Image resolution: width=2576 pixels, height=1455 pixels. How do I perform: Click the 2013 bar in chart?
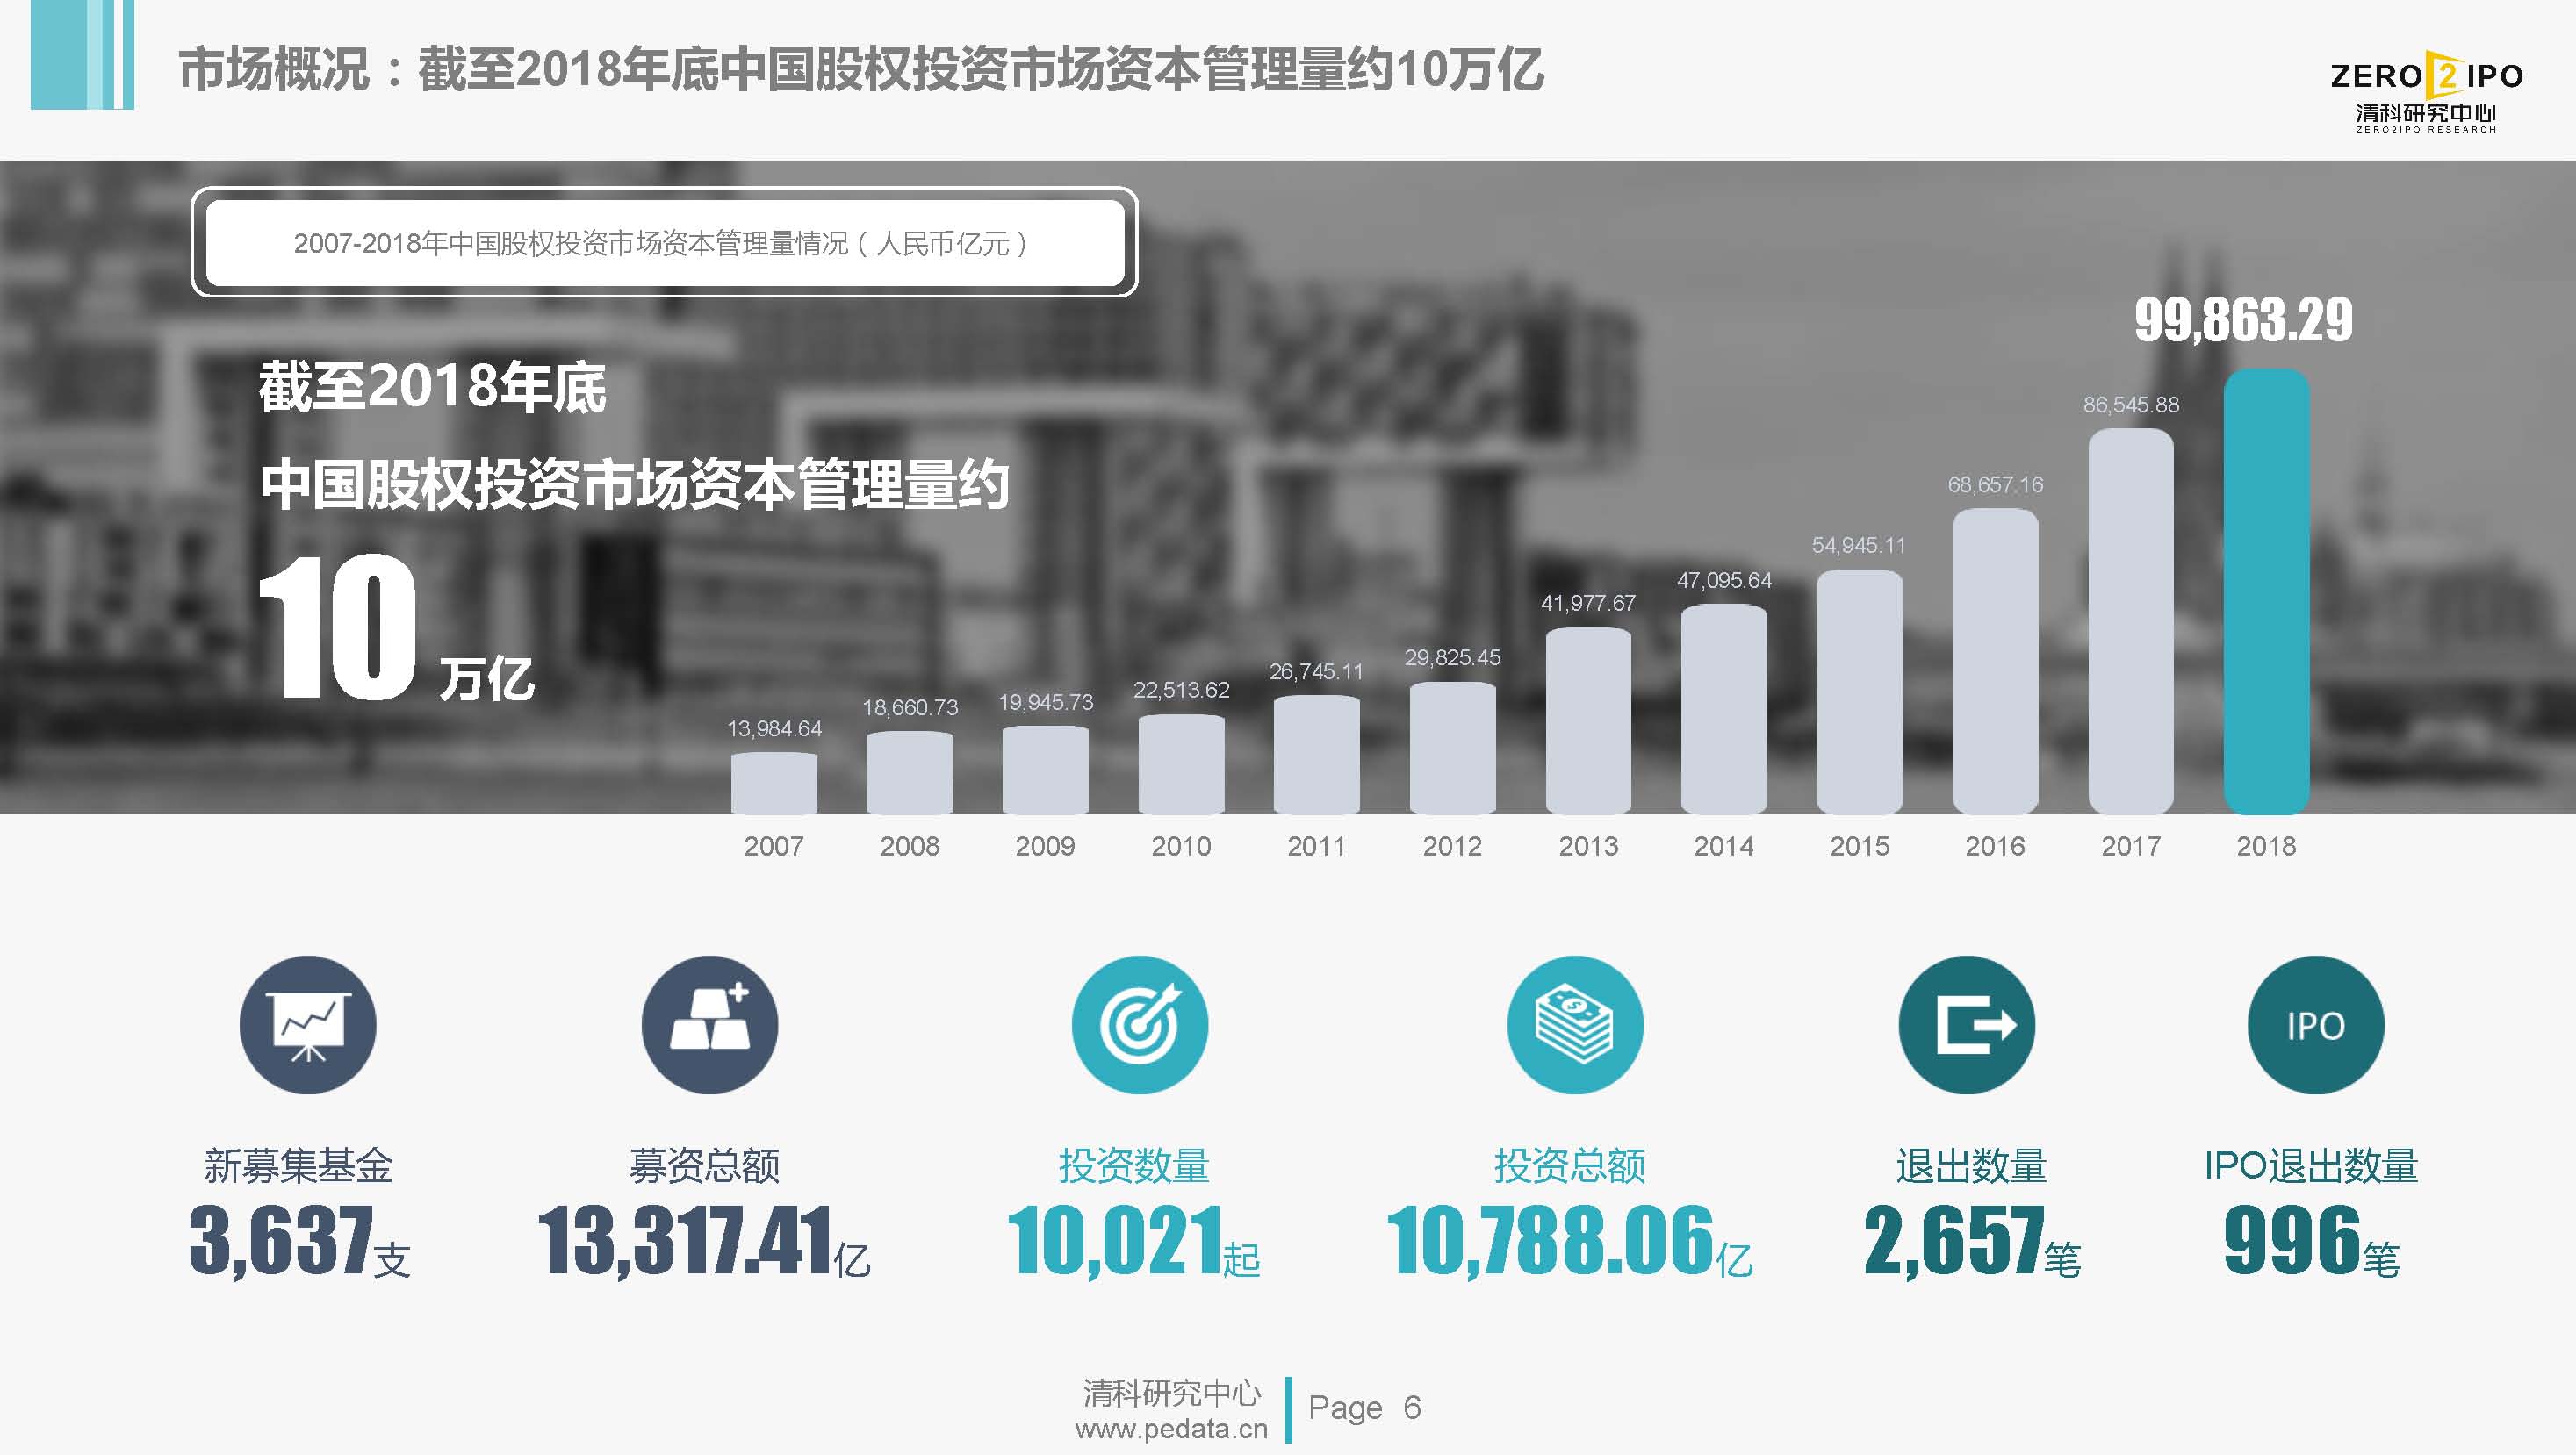pos(1588,720)
